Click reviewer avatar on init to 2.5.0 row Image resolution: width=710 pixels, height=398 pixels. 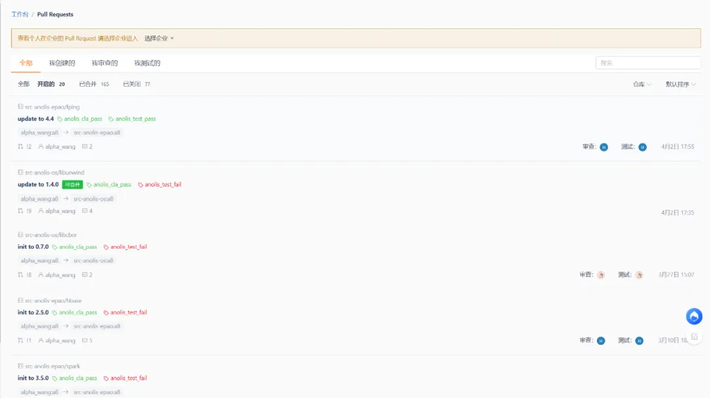(601, 341)
